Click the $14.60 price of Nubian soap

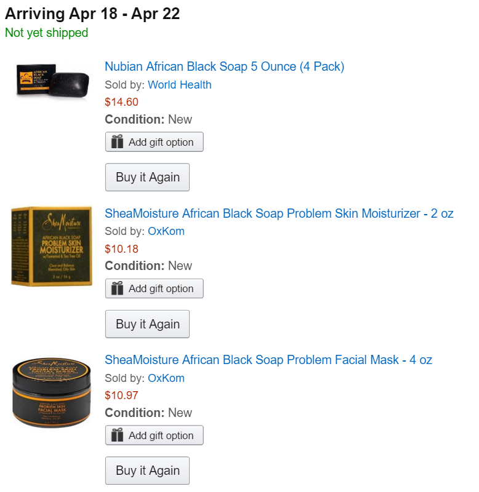[121, 102]
